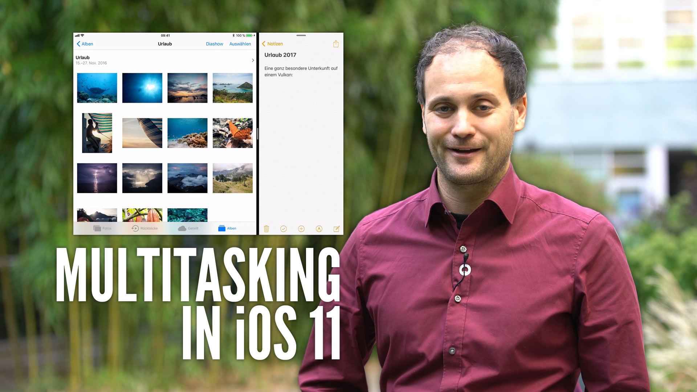Image resolution: width=697 pixels, height=392 pixels.
Task: Open the share icon in Notes
Action: tap(336, 44)
